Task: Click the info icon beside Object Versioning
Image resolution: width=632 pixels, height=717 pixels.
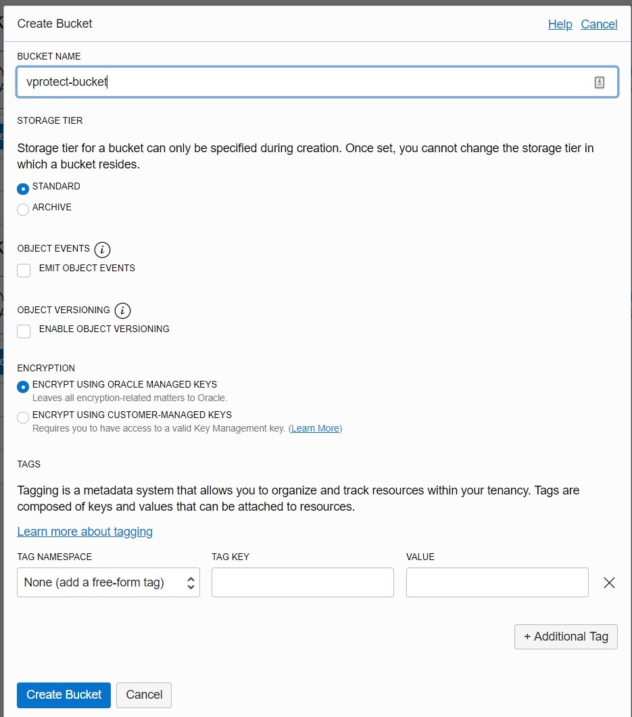Action: (122, 310)
